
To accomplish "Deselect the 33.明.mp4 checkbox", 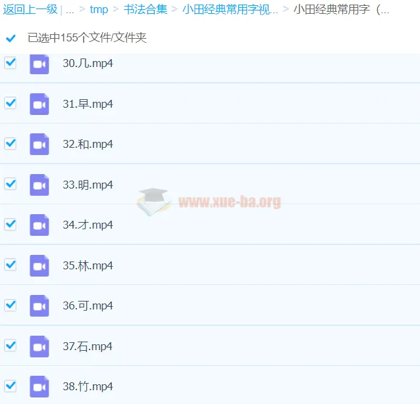I will coord(11,184).
